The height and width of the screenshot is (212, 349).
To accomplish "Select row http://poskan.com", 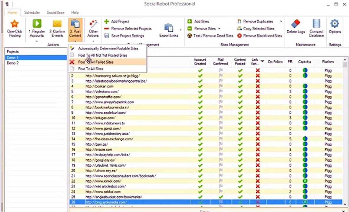I will (206, 86).
